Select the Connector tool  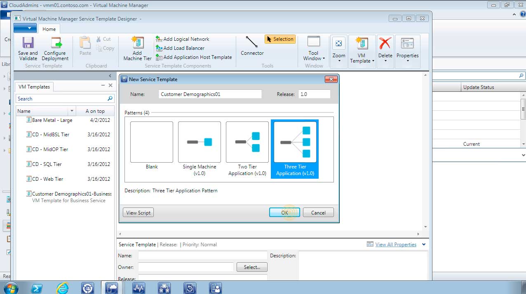(x=252, y=46)
